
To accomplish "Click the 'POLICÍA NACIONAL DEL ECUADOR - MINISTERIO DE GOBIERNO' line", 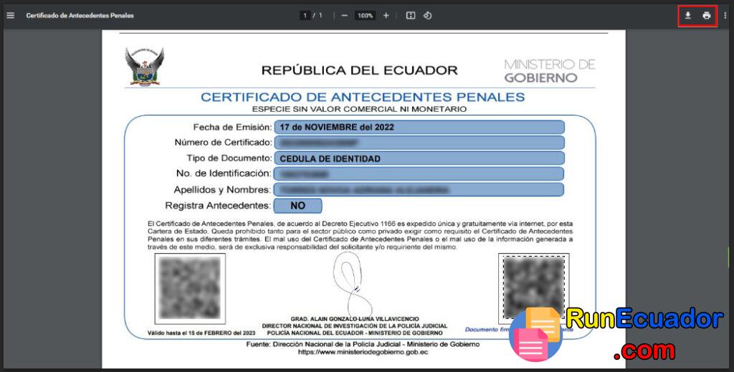I will point(355,333).
